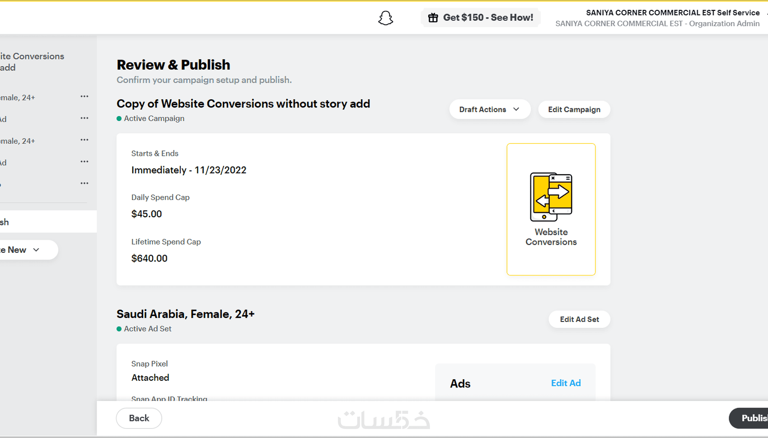Click the ellipsis beside the second Ad entry
768x438 pixels.
(x=84, y=162)
